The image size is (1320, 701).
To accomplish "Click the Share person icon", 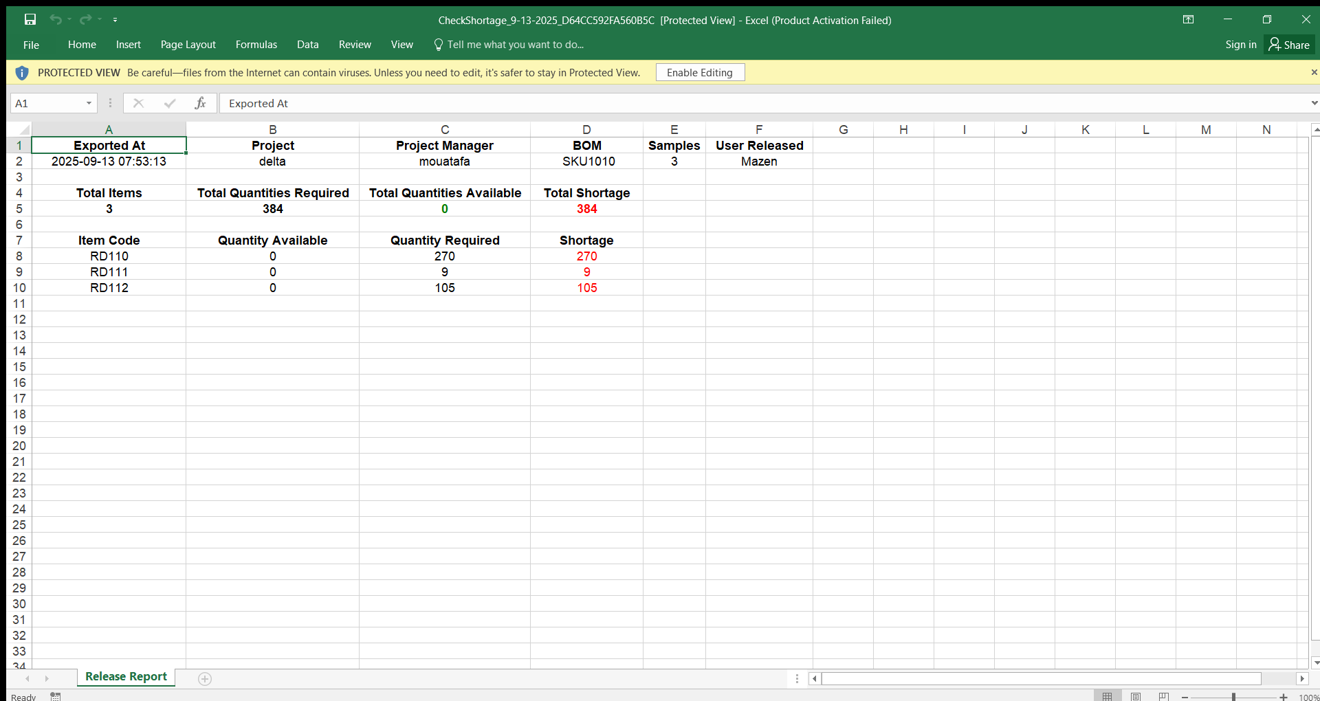I will point(1275,45).
